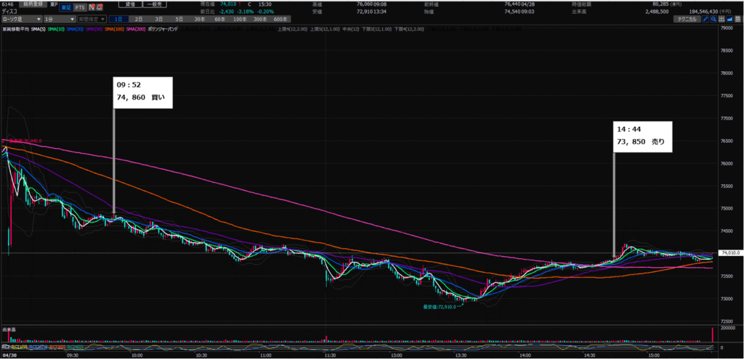The width and height of the screenshot is (744, 359).
Task: Click the SMA(200) legend label
Action: coord(136,28)
